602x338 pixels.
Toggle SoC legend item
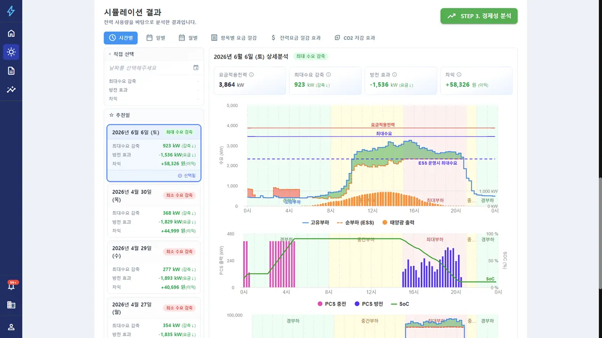pos(400,304)
